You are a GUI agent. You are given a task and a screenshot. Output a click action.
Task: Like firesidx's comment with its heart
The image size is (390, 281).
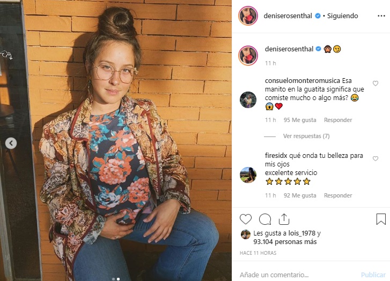click(376, 158)
